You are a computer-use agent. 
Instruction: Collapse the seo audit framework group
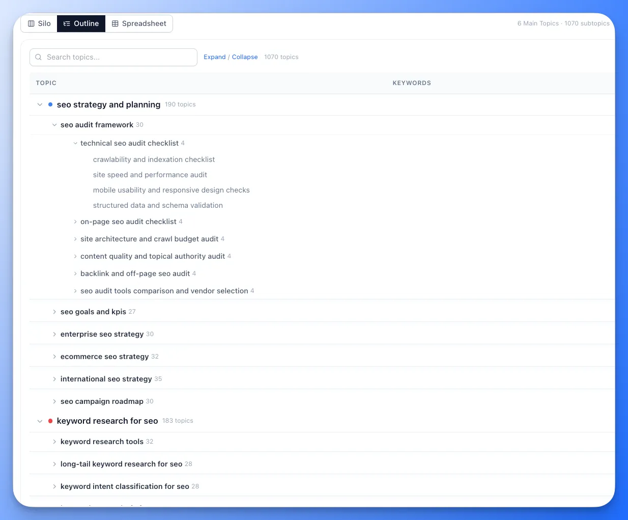[54, 125]
